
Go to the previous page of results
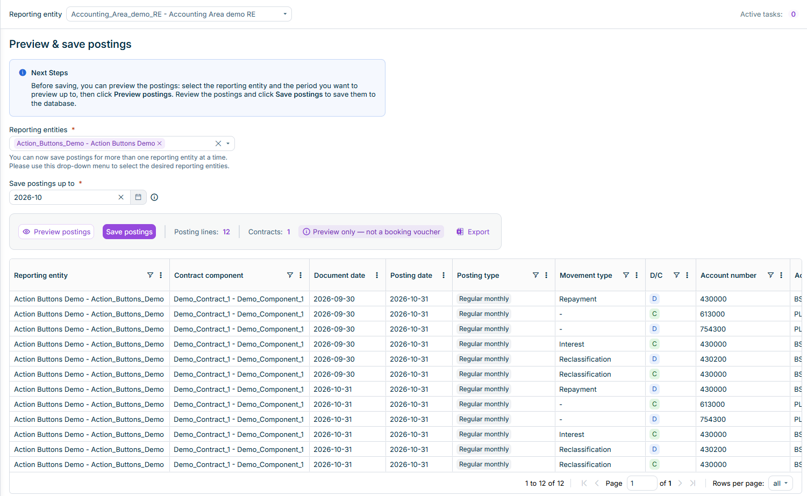coord(597,483)
